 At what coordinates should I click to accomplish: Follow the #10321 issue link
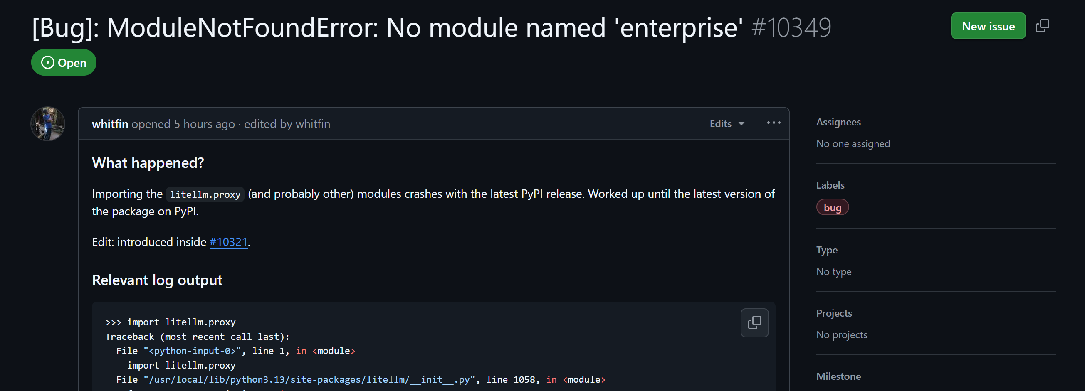coord(228,242)
